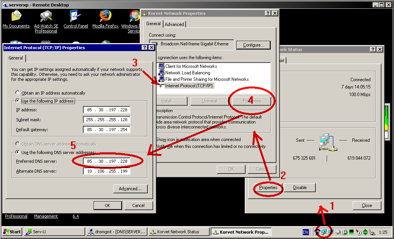
Task: Click Configure... next to Broadcom adapter
Action: pyautogui.click(x=253, y=45)
